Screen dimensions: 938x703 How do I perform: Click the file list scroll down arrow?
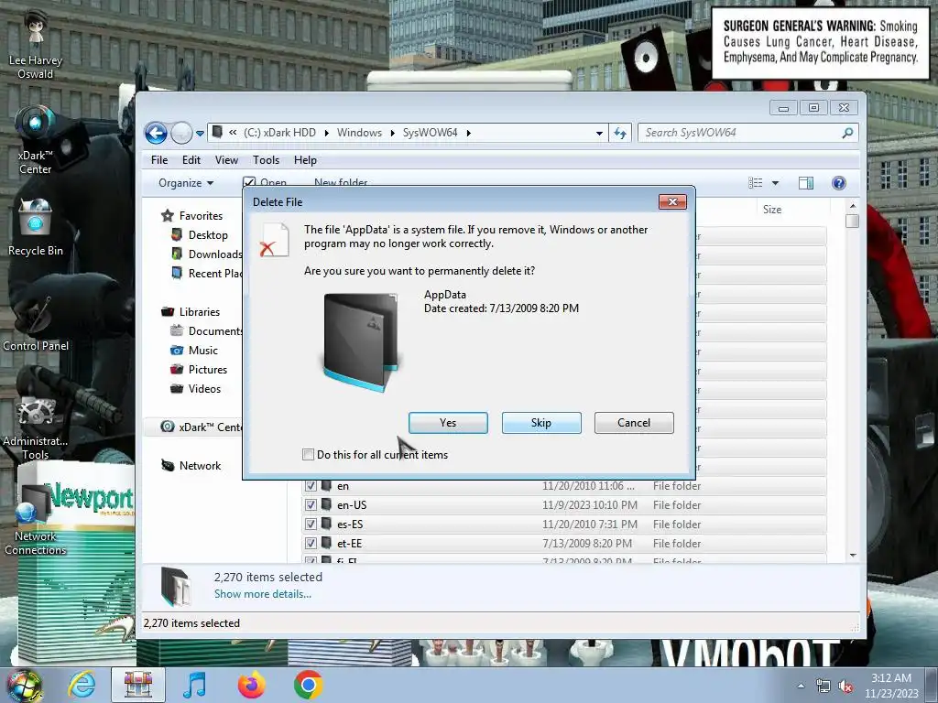(853, 556)
